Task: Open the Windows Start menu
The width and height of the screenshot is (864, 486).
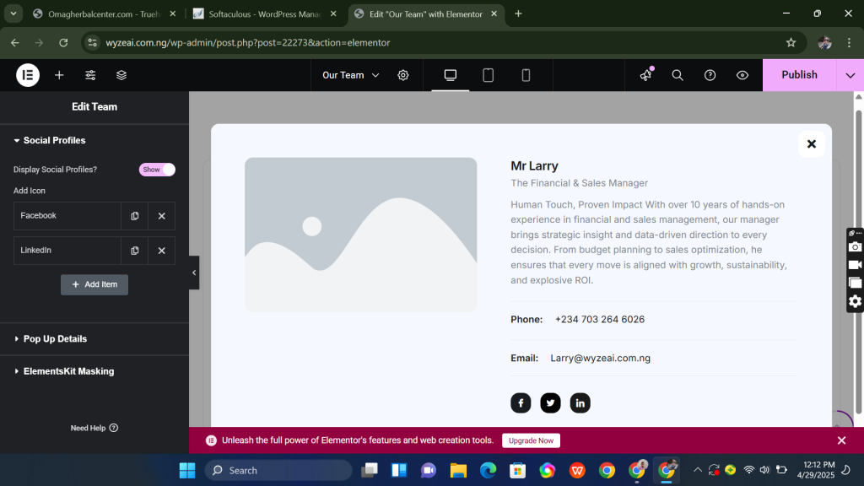Action: coord(187,471)
